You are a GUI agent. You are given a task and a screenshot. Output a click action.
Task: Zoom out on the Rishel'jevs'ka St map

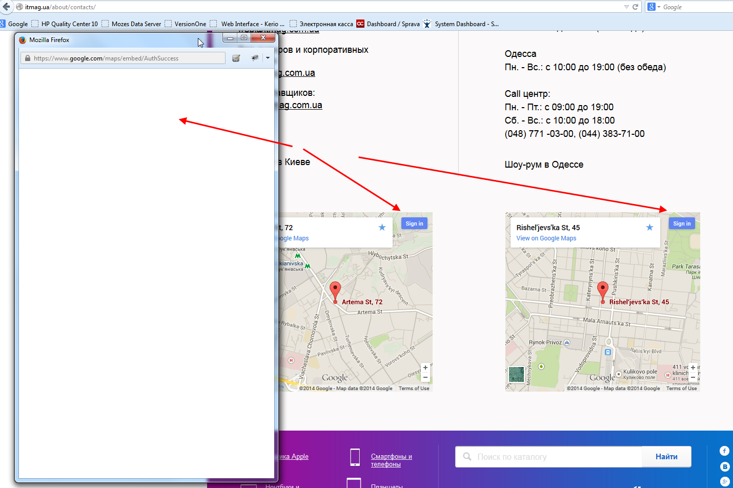click(693, 377)
